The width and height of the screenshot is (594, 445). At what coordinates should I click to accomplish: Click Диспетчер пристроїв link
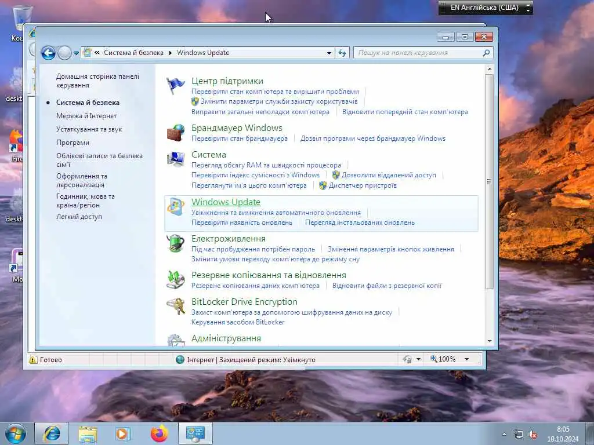pyautogui.click(x=363, y=185)
